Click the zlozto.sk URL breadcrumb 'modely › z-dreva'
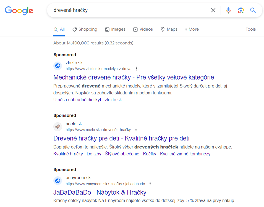The width and height of the screenshot is (264, 207). tap(117, 69)
